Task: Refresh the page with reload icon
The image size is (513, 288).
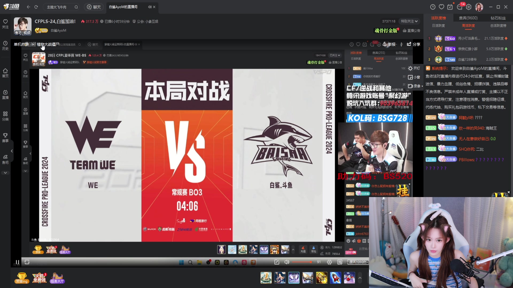Action: pyautogui.click(x=36, y=7)
